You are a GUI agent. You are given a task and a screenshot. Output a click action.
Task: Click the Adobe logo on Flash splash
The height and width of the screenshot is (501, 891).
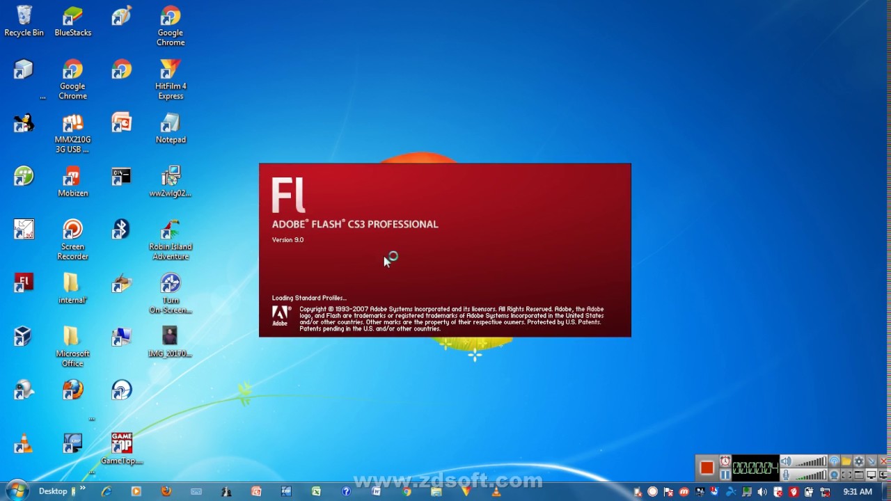(281, 315)
